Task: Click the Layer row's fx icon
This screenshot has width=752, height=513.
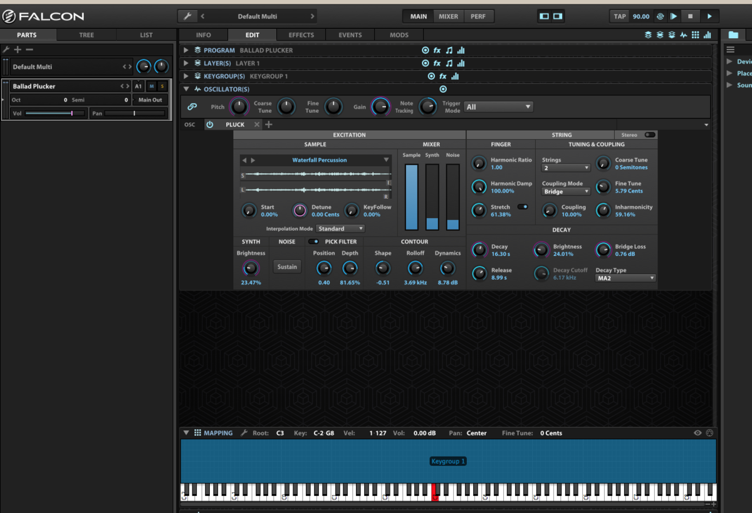Action: 437,63
